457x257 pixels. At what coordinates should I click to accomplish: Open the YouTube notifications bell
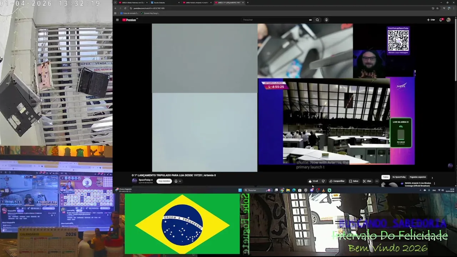441,20
